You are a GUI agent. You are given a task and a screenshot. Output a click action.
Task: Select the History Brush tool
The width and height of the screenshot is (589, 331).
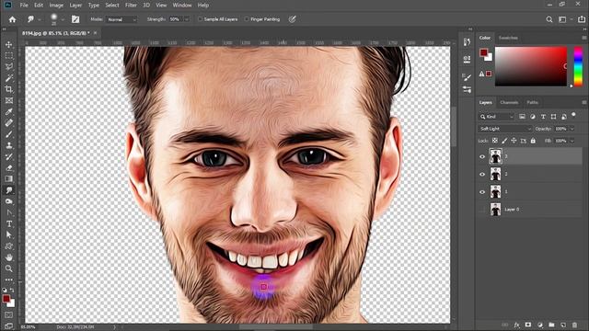tap(9, 156)
